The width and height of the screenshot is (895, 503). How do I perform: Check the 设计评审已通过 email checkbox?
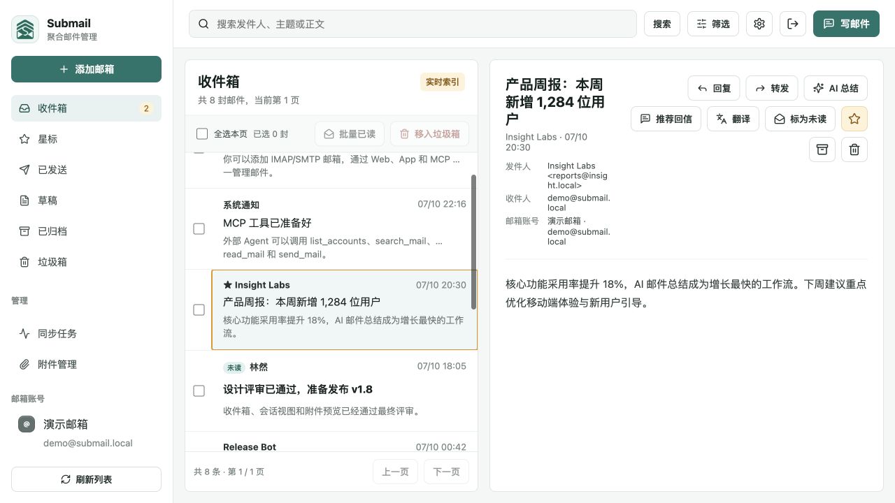tap(199, 391)
